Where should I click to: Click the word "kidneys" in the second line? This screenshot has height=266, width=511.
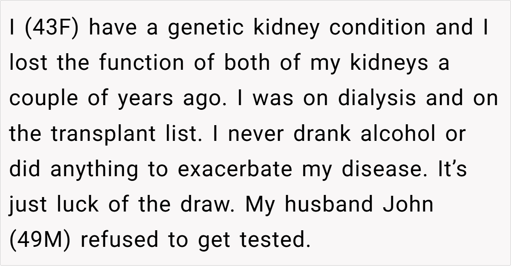point(389,63)
